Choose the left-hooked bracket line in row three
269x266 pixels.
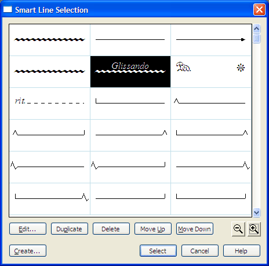coord(130,104)
